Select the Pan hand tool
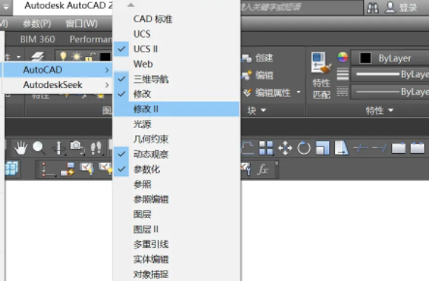The image size is (429, 281). 21,148
